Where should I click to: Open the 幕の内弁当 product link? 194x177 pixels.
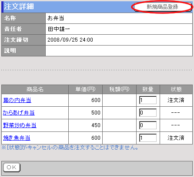[17, 100]
